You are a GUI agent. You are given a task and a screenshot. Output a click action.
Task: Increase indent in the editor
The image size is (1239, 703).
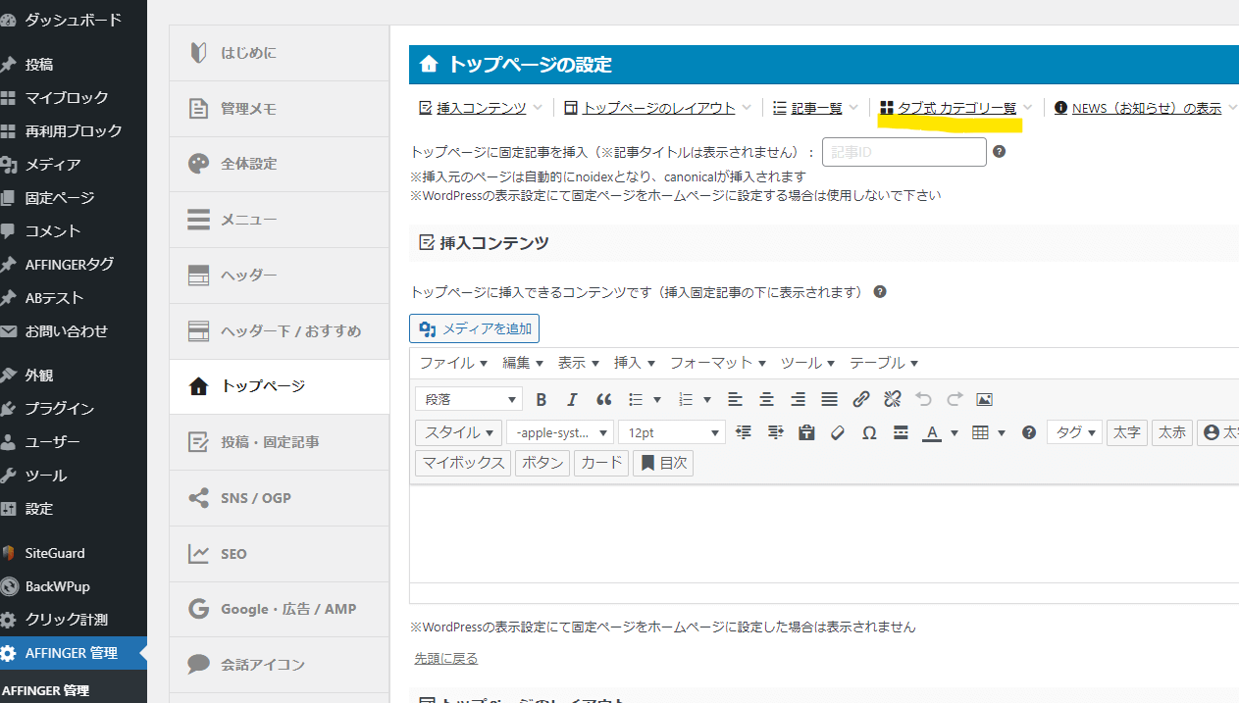click(x=775, y=432)
